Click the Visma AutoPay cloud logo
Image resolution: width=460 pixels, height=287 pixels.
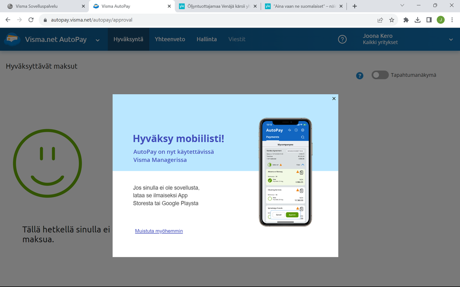(12, 39)
